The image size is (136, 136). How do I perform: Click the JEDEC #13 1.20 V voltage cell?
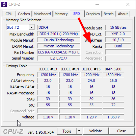point(48,117)
